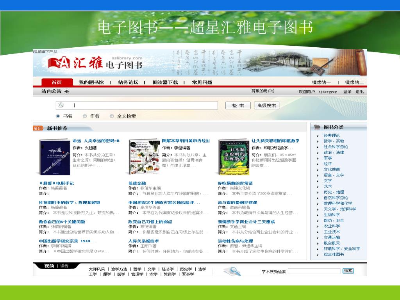Expand the 军事 category arrow
400x300 pixels.
[318, 158]
